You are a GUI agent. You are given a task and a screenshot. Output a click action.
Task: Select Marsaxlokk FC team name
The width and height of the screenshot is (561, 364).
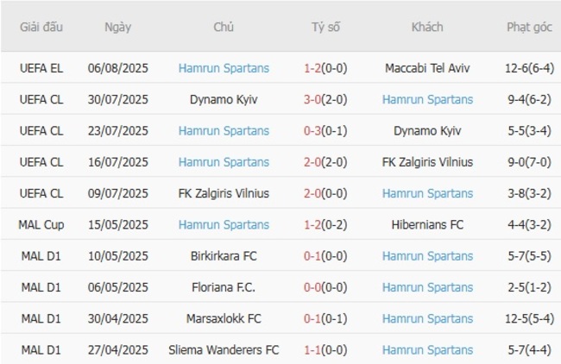[224, 318]
